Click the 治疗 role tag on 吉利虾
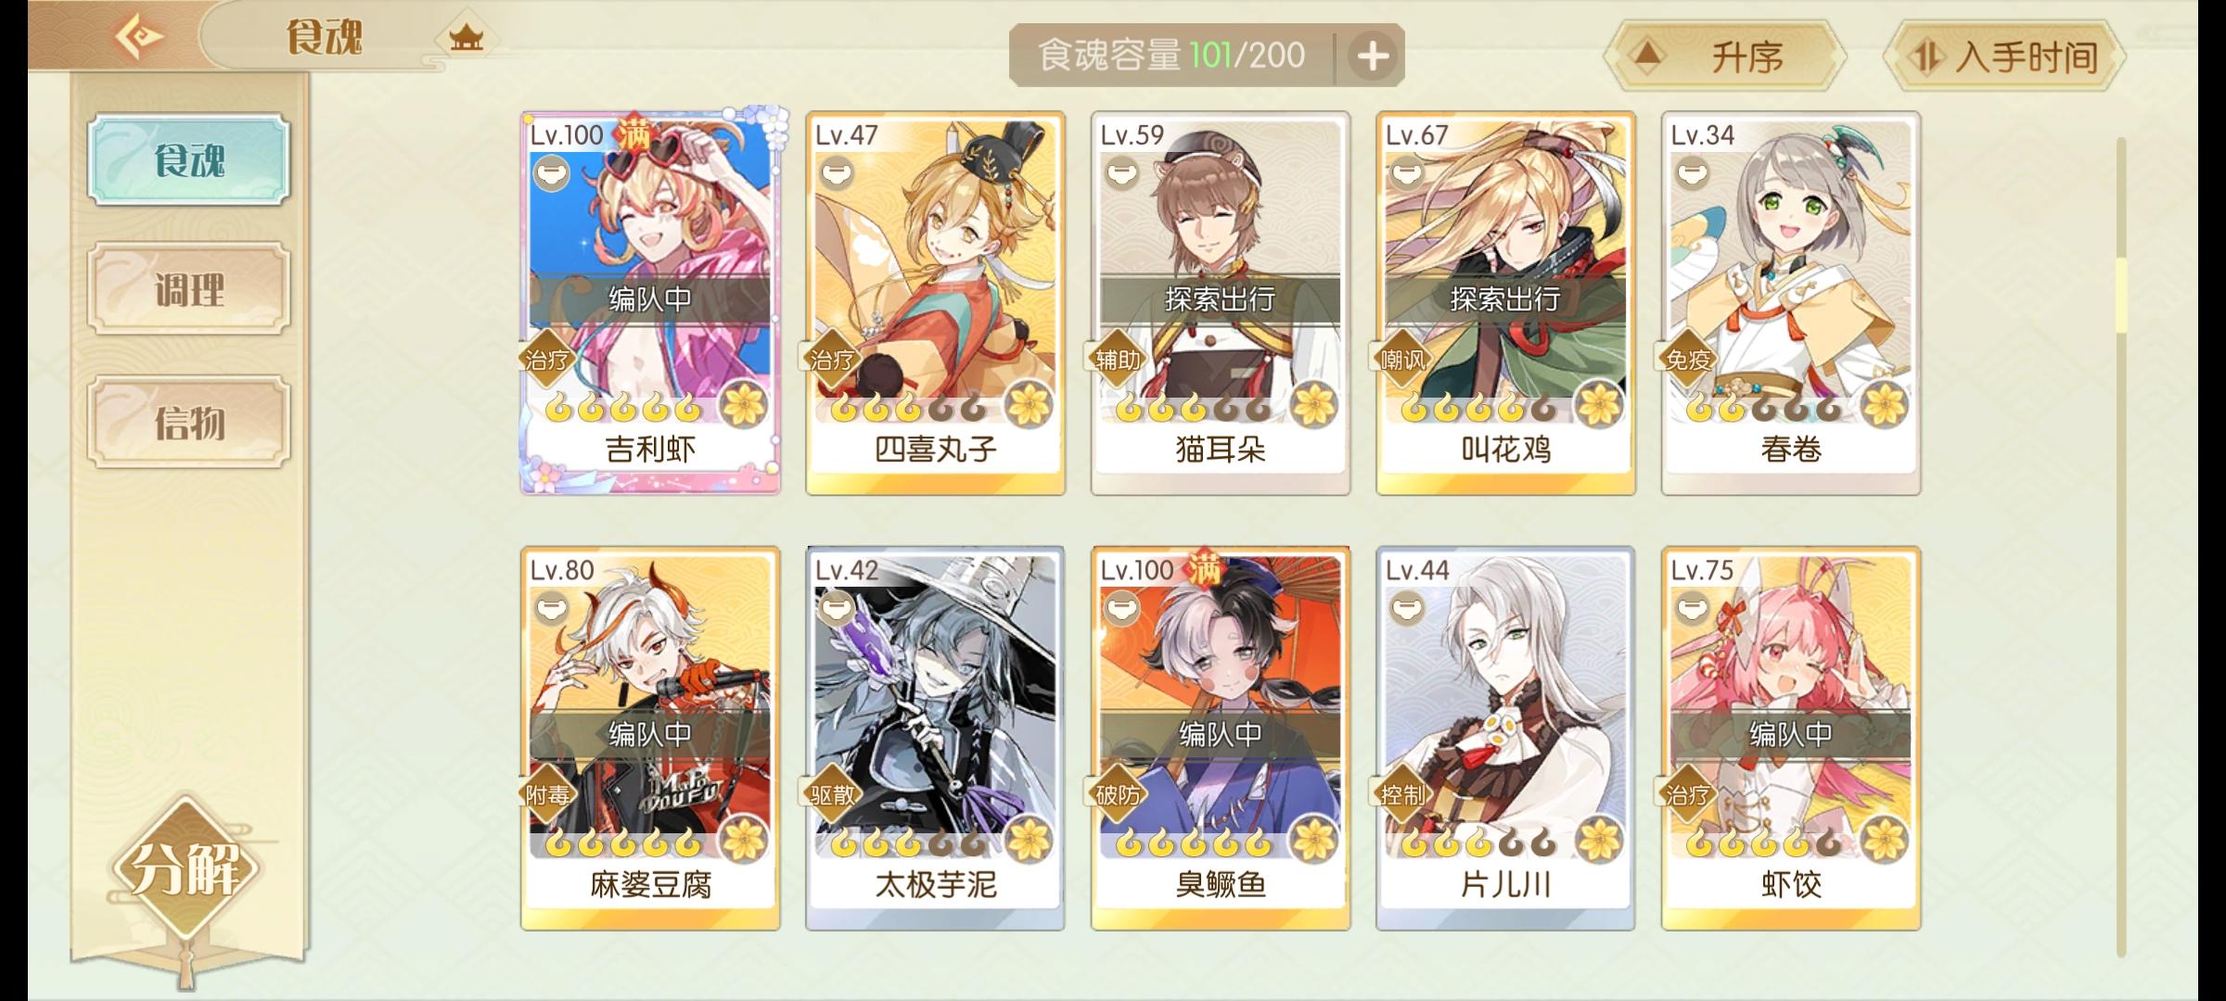This screenshot has width=2226, height=1001. pos(546,359)
